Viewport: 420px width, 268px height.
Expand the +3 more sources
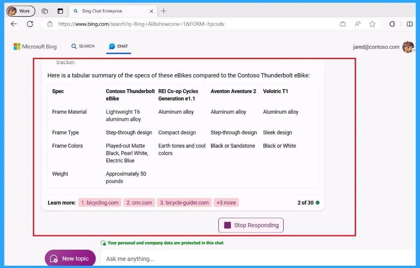click(x=226, y=203)
